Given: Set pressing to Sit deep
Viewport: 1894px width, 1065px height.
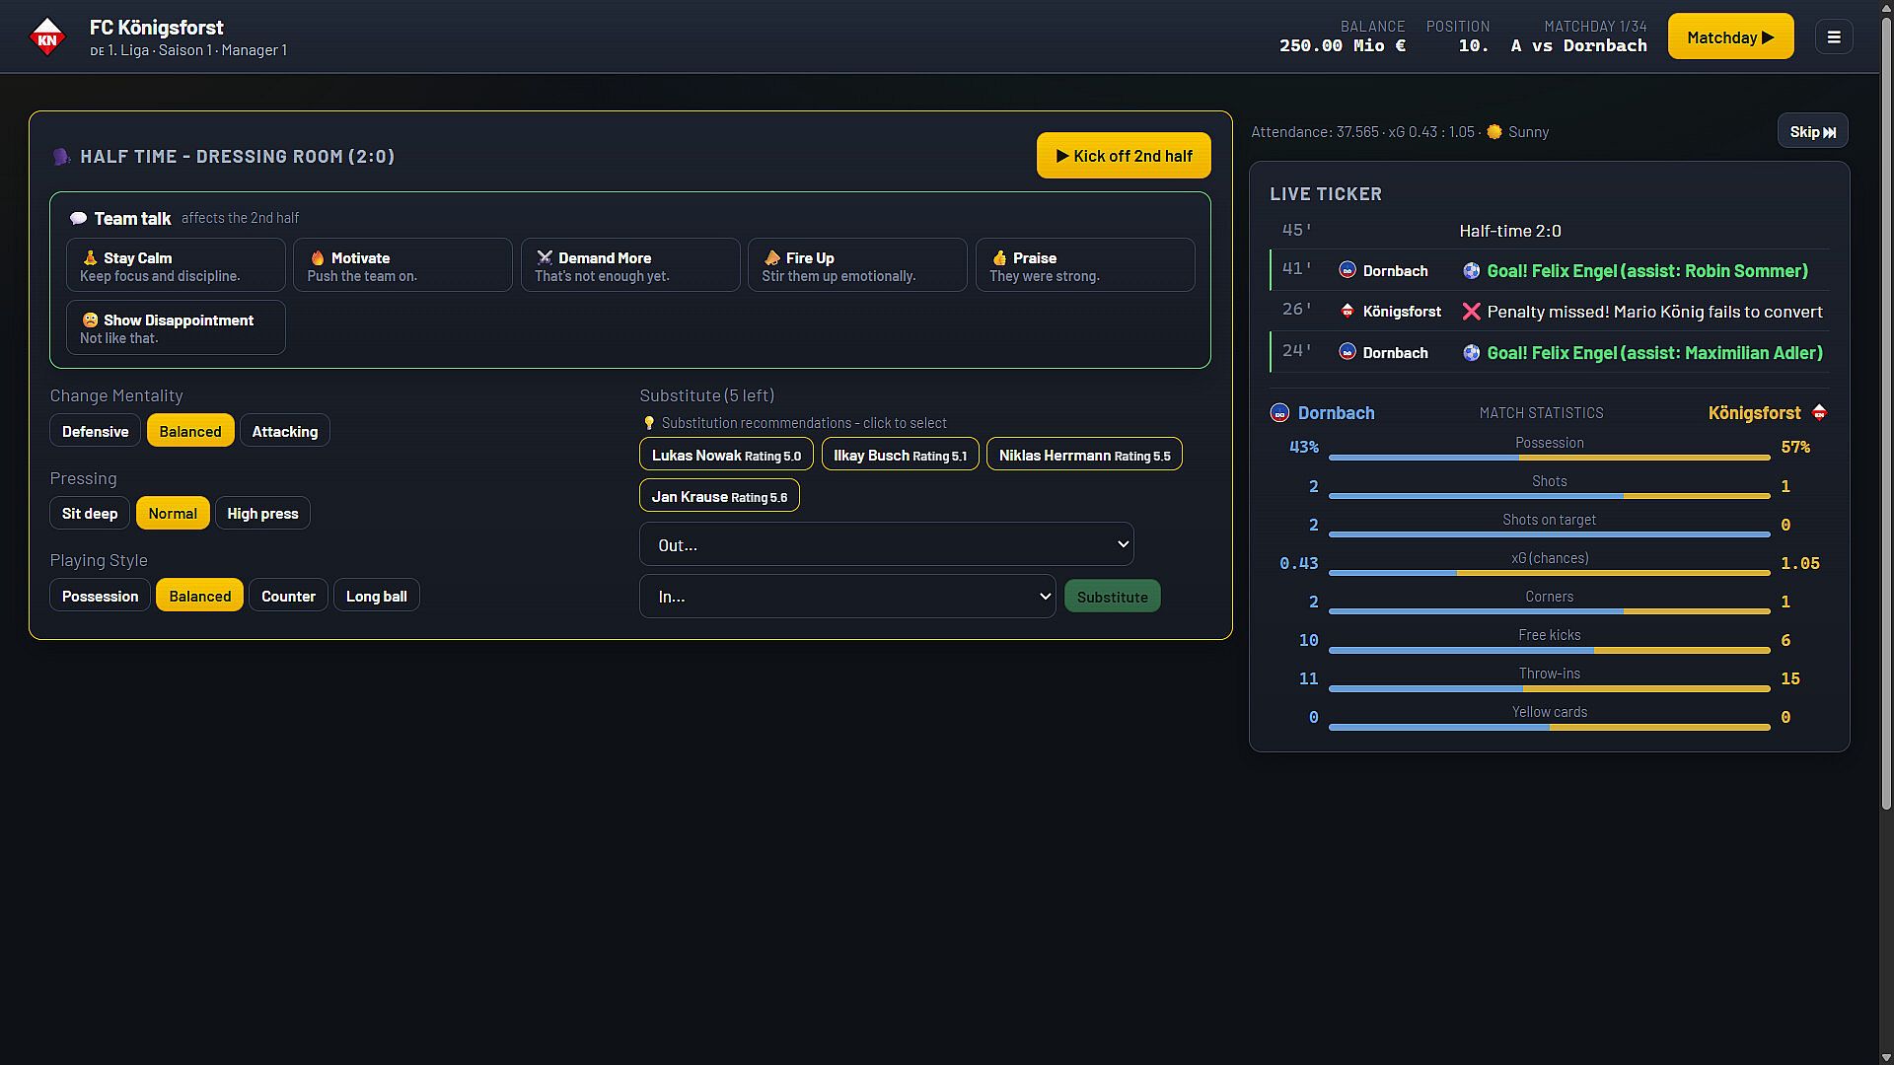Looking at the screenshot, I should (x=90, y=513).
